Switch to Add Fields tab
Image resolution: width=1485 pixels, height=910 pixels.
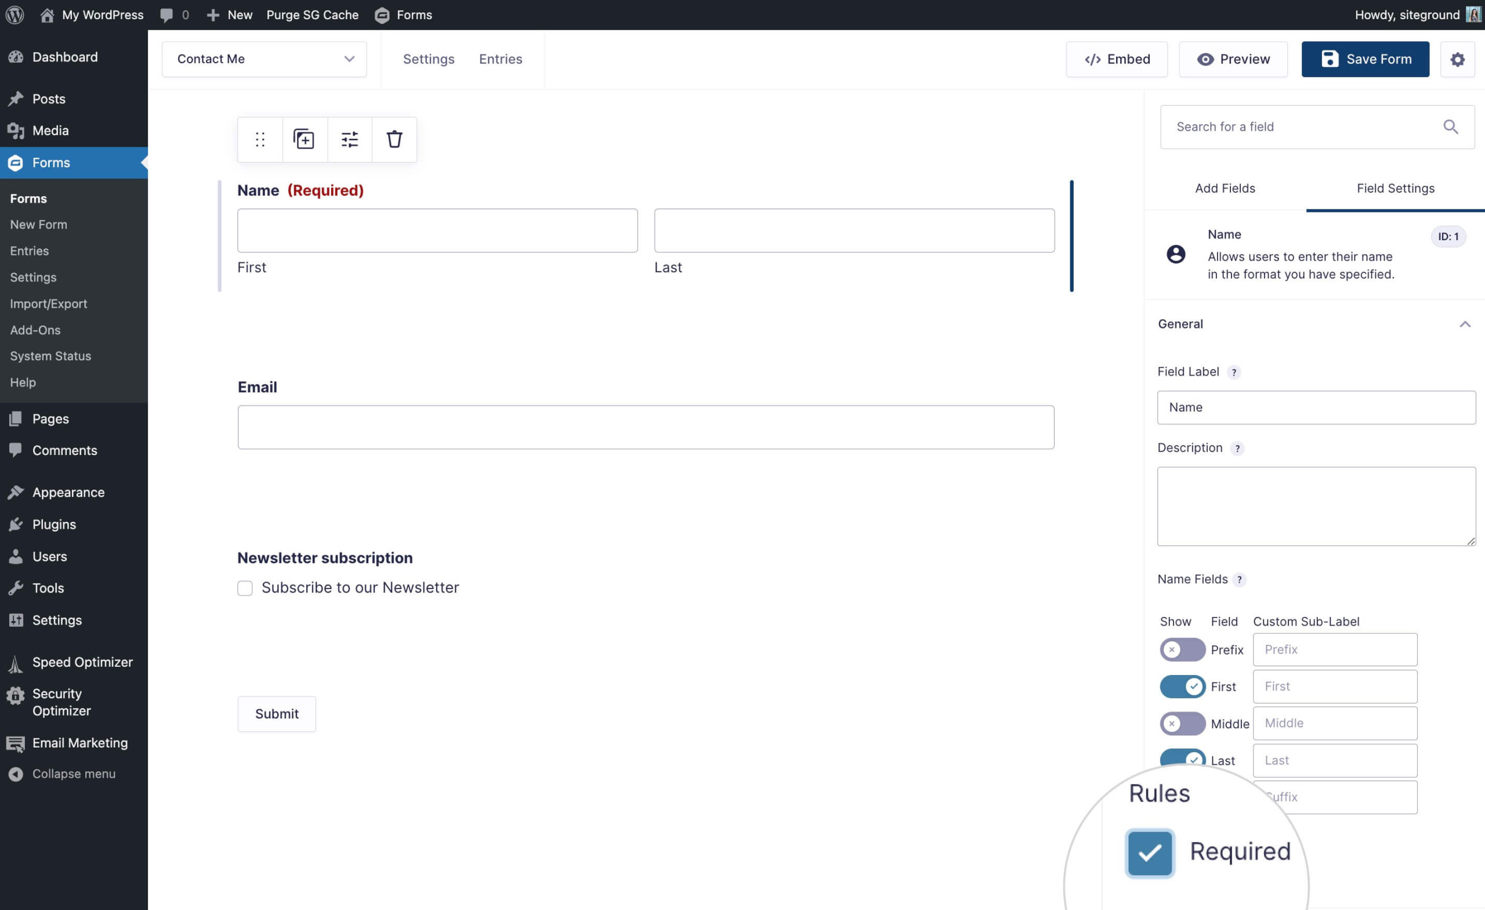click(1225, 188)
